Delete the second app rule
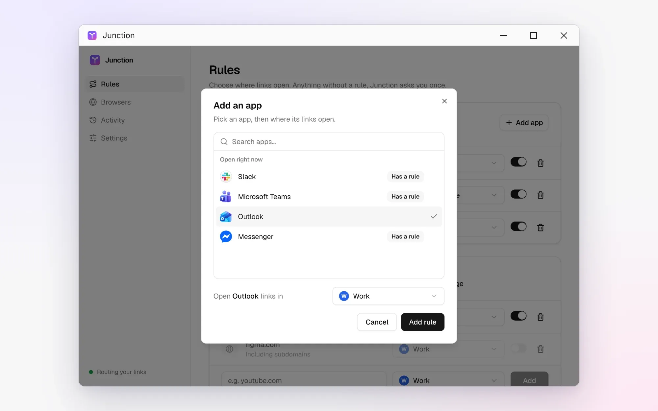The height and width of the screenshot is (411, 658). tap(540, 195)
